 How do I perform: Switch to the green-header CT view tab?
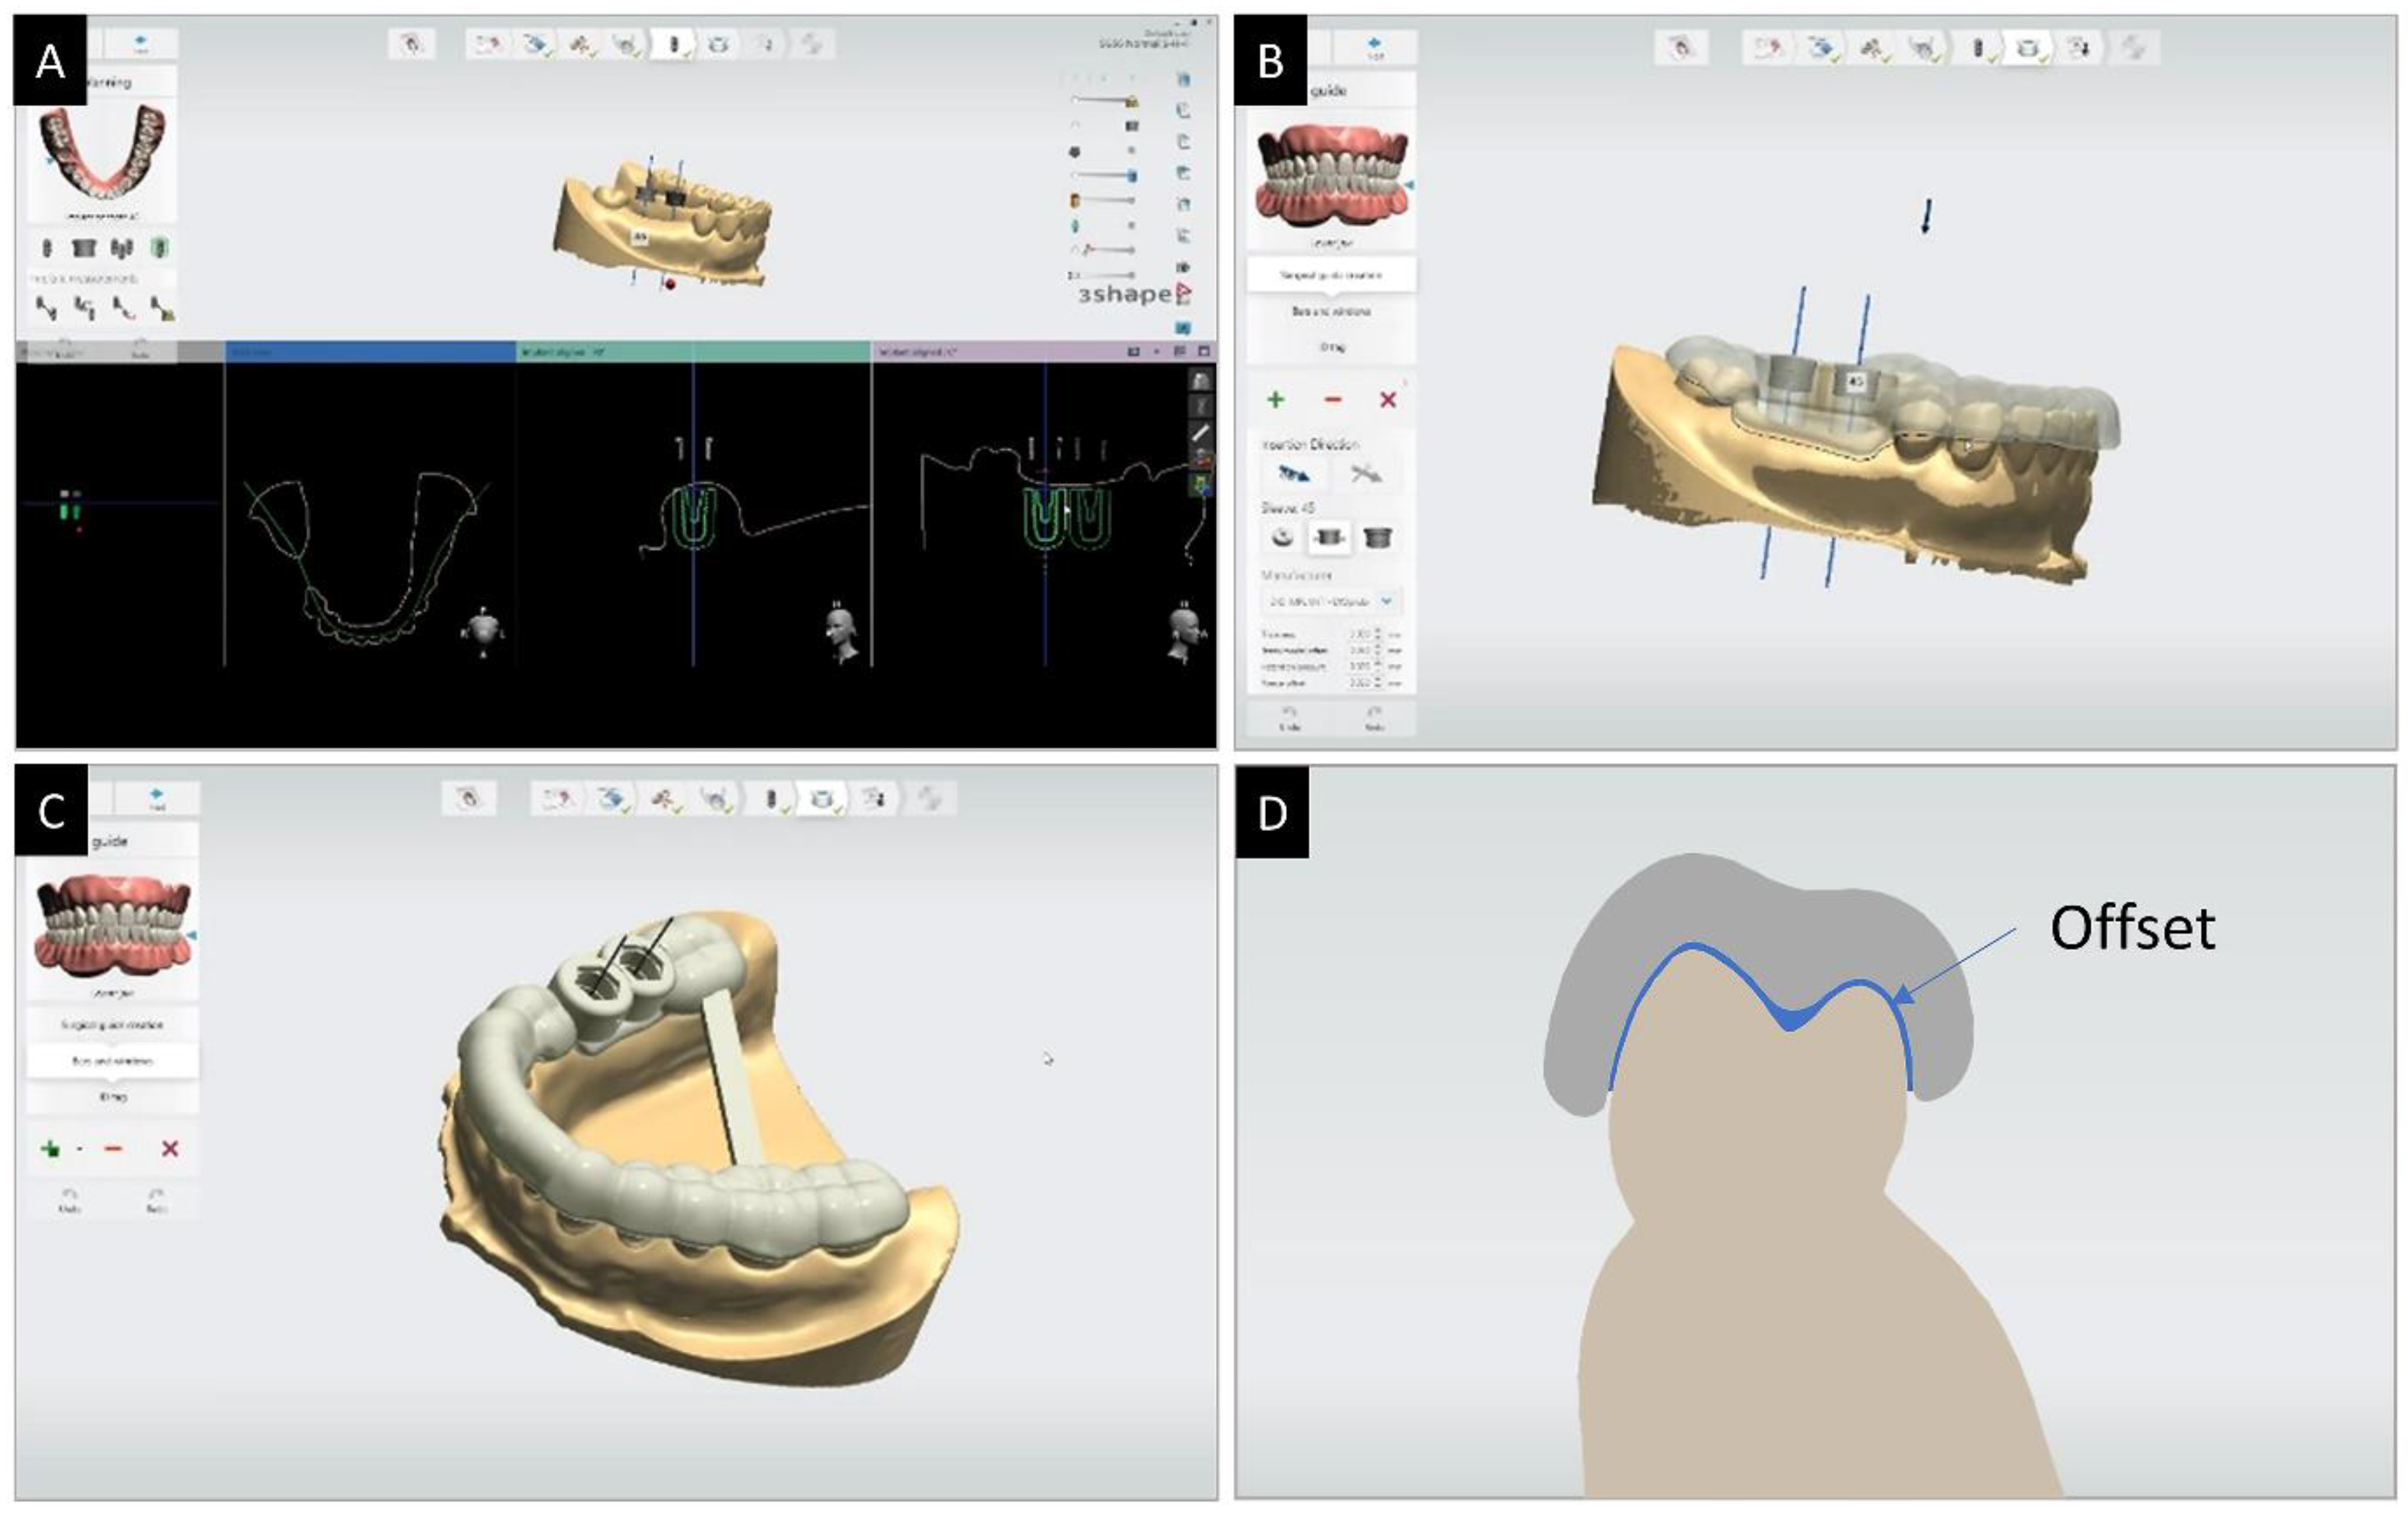point(693,351)
